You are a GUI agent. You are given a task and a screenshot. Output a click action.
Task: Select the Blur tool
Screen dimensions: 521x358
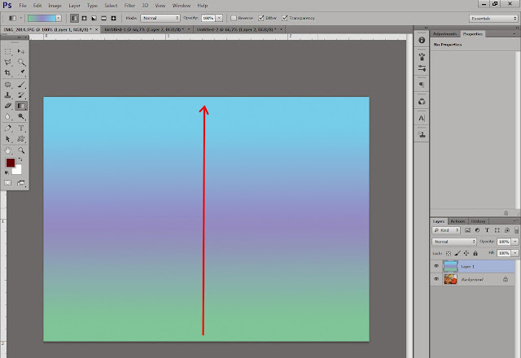[7, 116]
